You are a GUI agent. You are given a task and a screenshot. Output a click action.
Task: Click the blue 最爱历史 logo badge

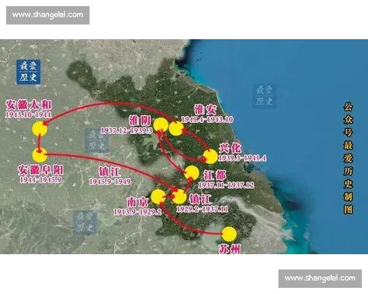[x=28, y=72]
